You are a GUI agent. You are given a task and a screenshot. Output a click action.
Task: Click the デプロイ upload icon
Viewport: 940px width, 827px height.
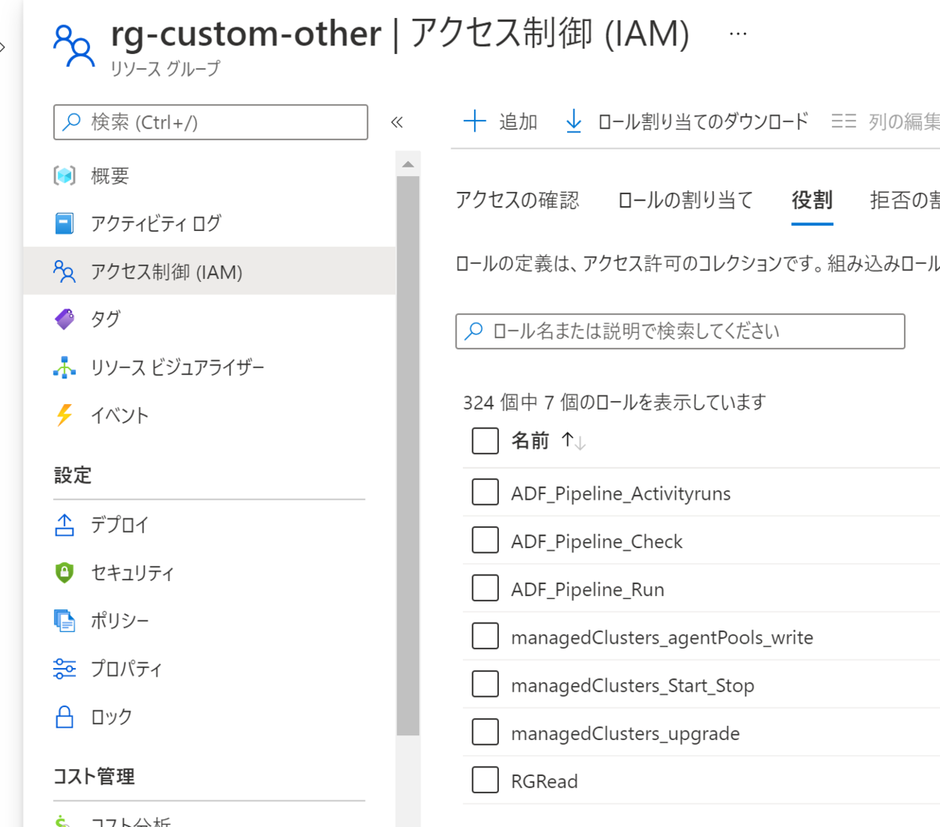tap(64, 525)
